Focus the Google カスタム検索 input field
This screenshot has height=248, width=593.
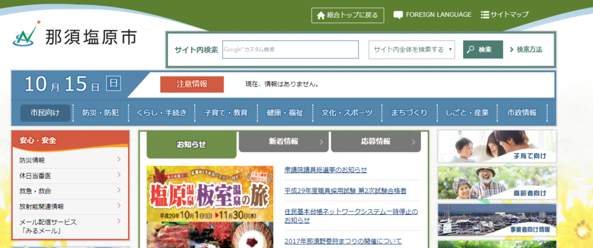[291, 50]
